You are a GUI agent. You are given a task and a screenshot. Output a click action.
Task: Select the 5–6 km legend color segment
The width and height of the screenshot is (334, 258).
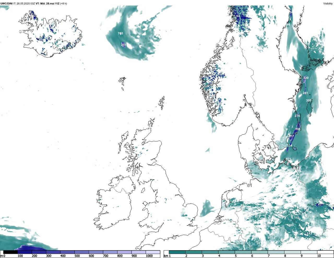[243, 252]
